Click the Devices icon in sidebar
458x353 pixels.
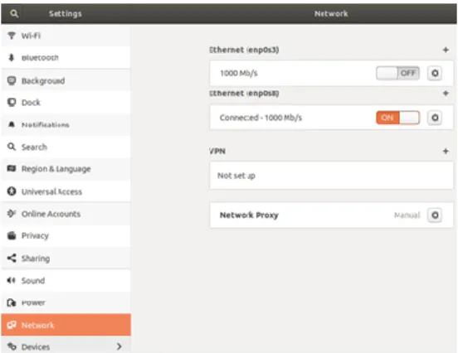point(12,346)
